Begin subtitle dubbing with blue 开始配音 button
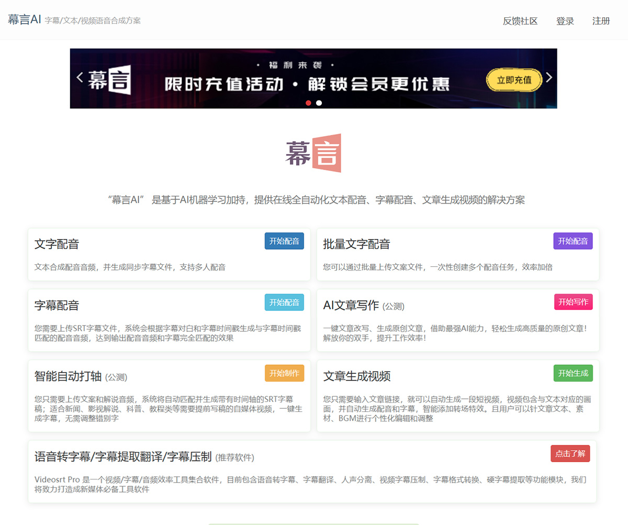This screenshot has width=628, height=525. pos(284,302)
